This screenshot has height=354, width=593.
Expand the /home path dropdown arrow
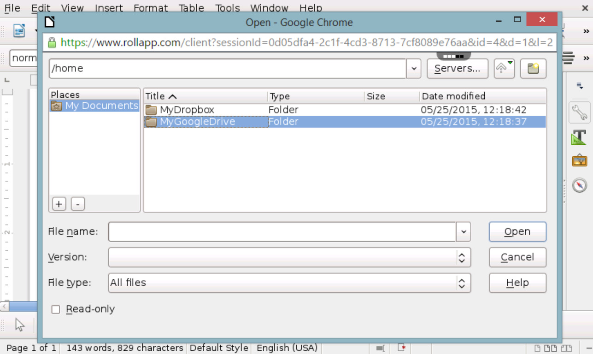pyautogui.click(x=413, y=69)
